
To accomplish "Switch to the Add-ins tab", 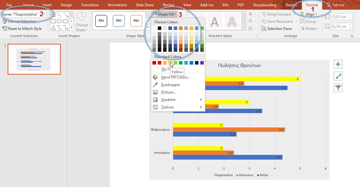I will [207, 5].
